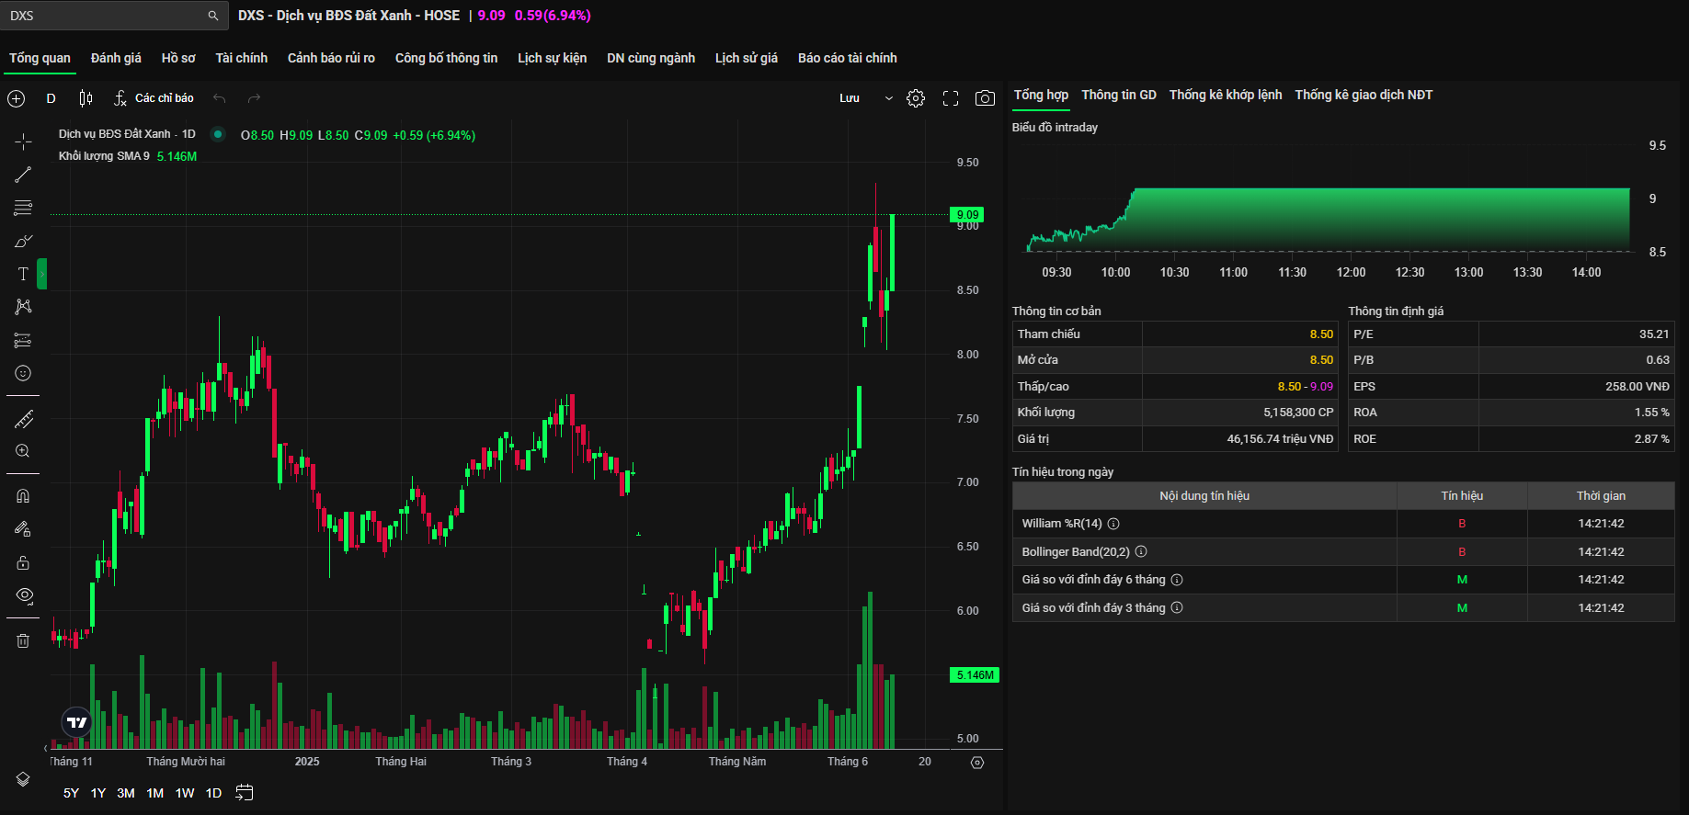Switch to Tổng quan tab
The image size is (1689, 815).
[x=40, y=58]
